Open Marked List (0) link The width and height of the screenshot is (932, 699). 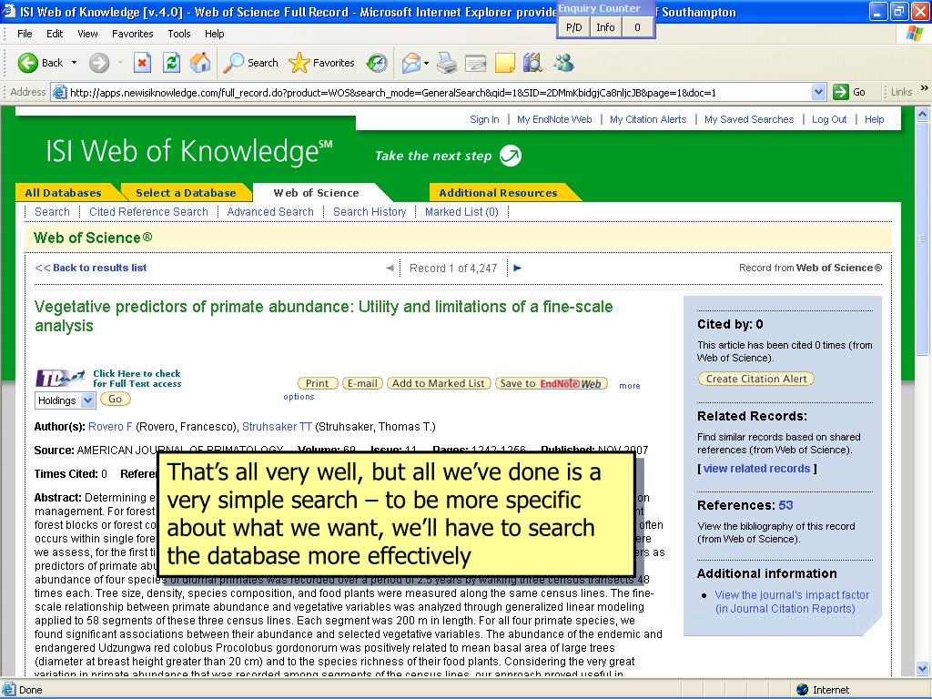coord(461,211)
